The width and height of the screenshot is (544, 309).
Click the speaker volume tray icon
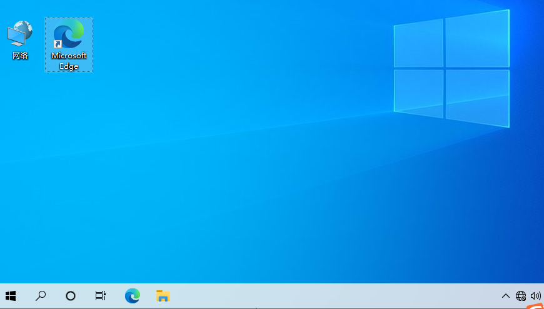coord(535,296)
